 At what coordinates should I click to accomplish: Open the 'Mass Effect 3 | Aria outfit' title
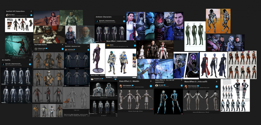(x=196, y=82)
